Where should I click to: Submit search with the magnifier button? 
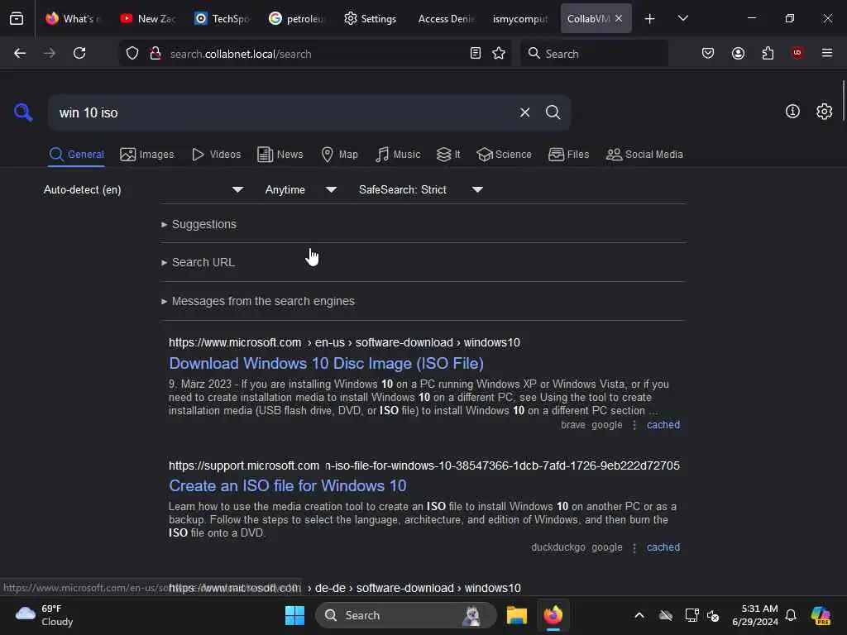(x=553, y=112)
